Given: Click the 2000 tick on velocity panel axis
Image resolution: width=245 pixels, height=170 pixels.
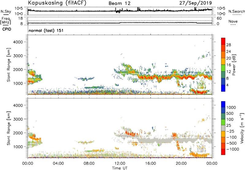Looking at the screenshot, I should click(x=18, y=133).
